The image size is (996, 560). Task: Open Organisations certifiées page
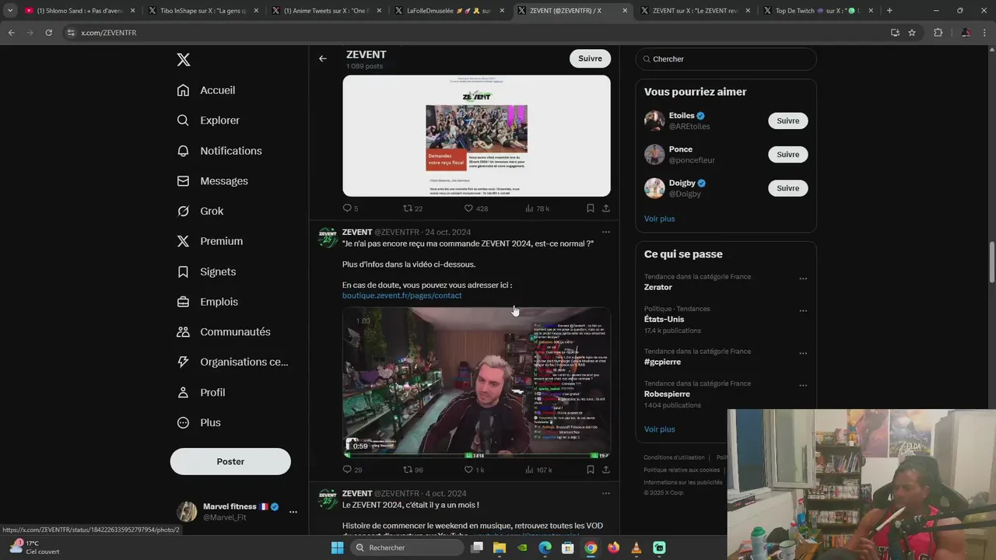click(x=233, y=362)
